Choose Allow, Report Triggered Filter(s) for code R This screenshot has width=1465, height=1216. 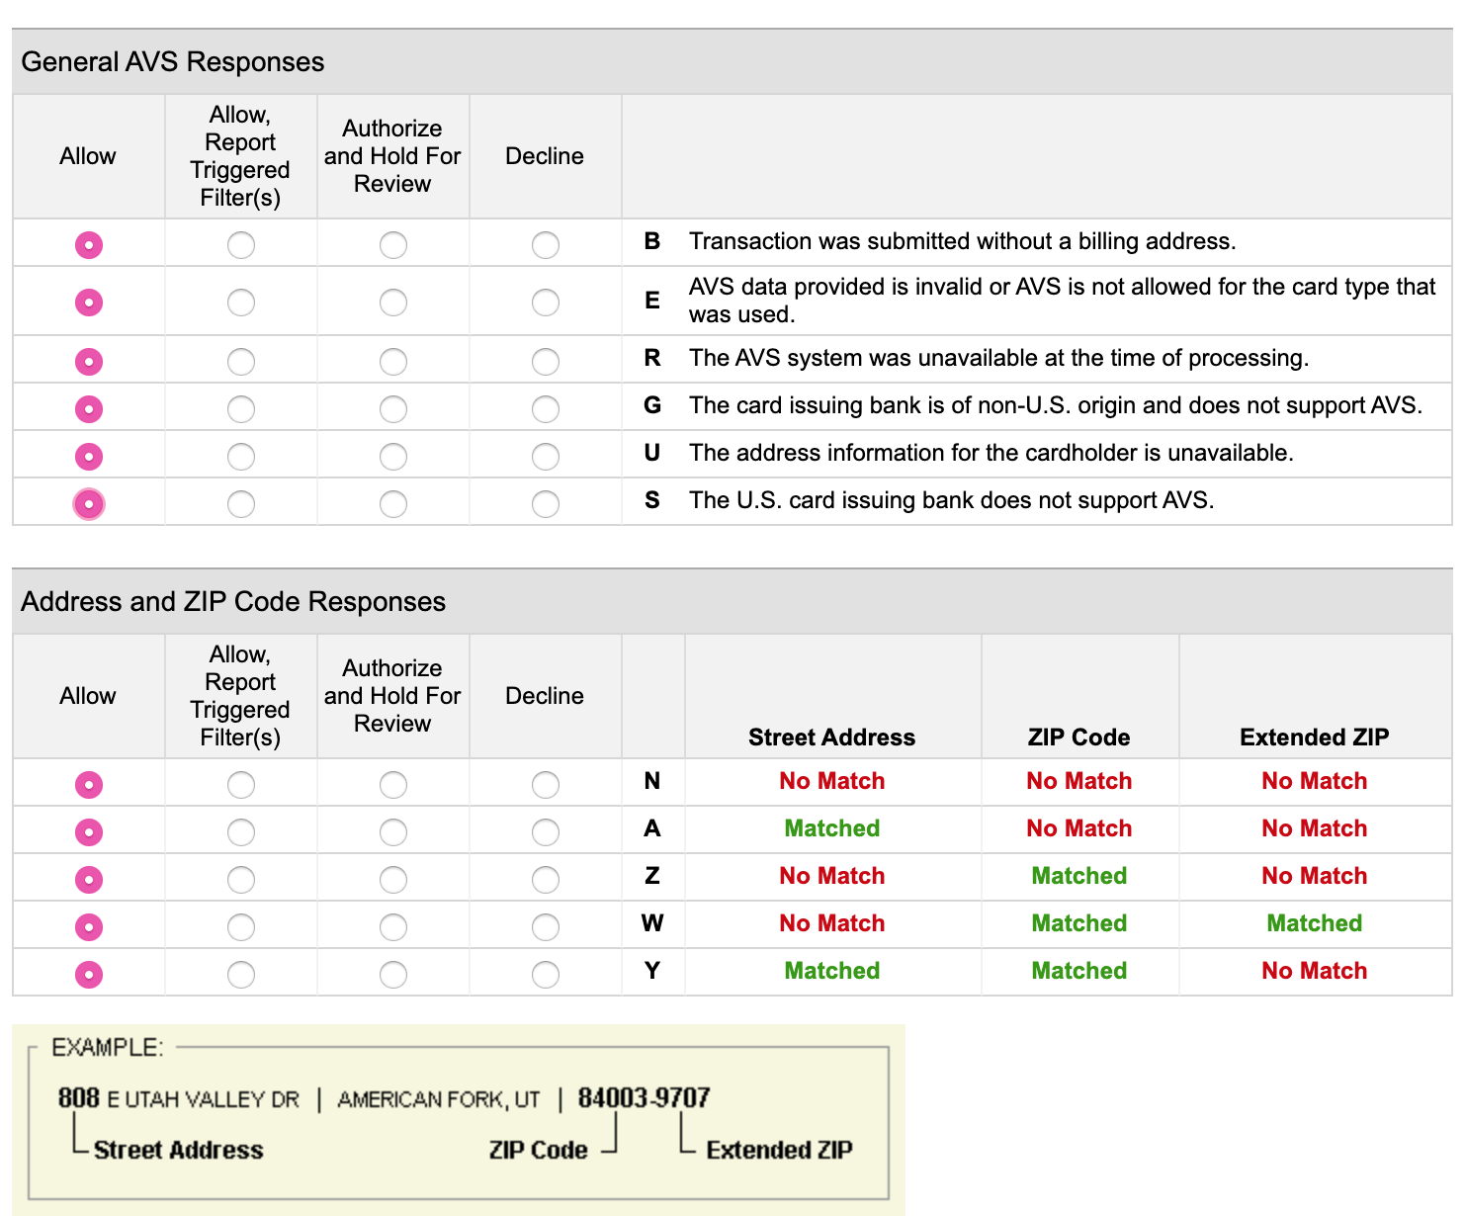point(240,361)
